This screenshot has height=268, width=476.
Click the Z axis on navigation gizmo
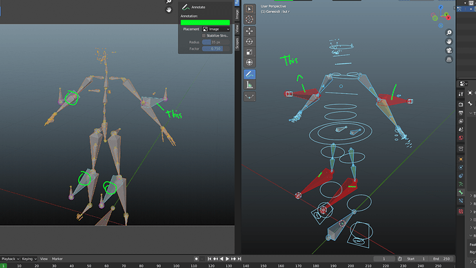(441, 8)
